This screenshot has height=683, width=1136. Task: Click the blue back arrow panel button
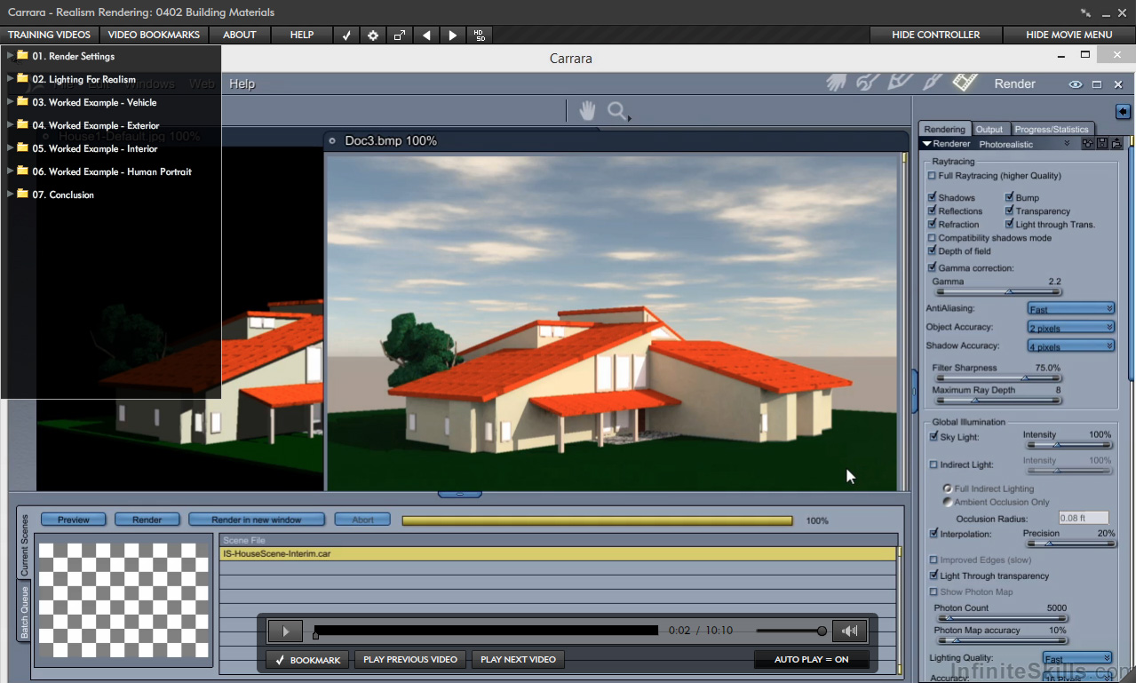click(x=1123, y=112)
